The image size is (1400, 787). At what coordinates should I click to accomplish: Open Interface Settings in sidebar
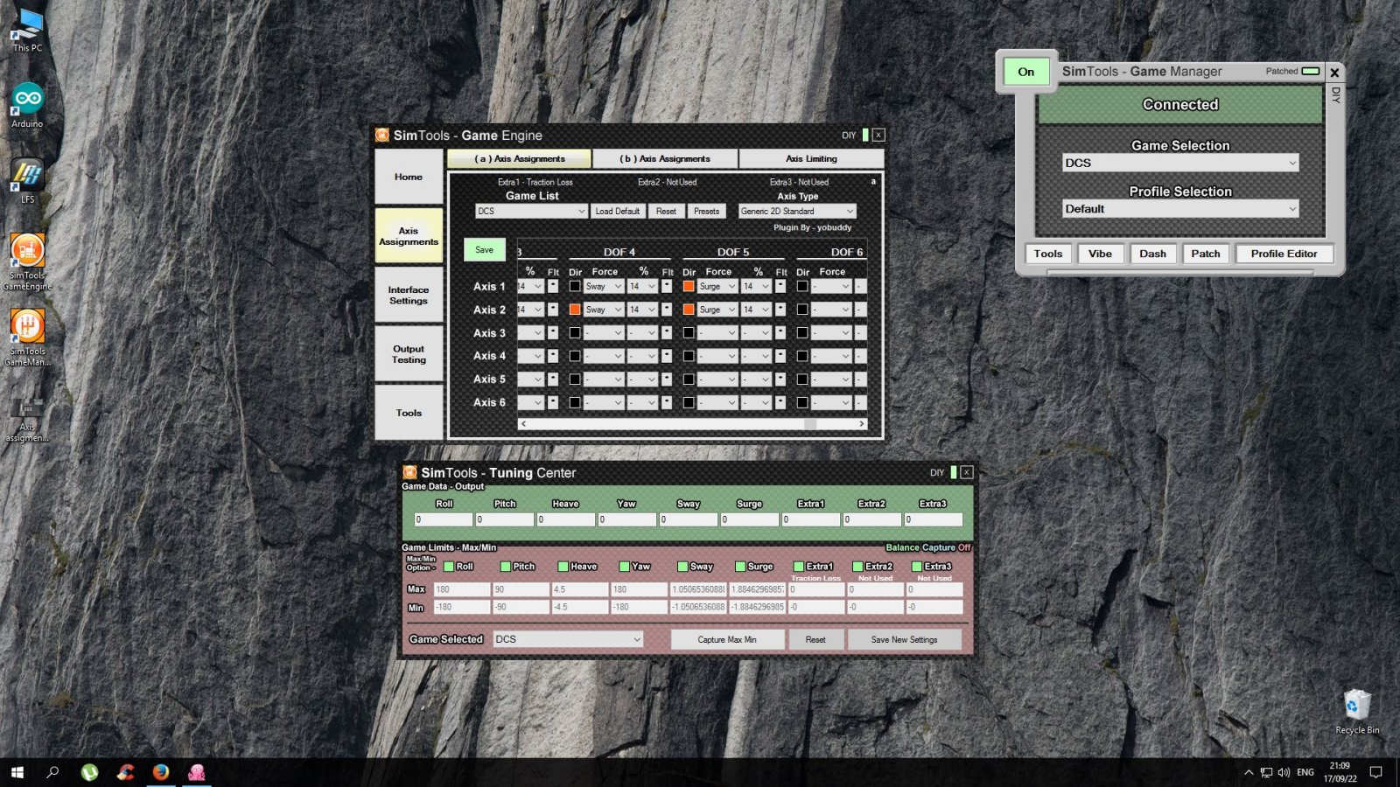click(x=409, y=295)
